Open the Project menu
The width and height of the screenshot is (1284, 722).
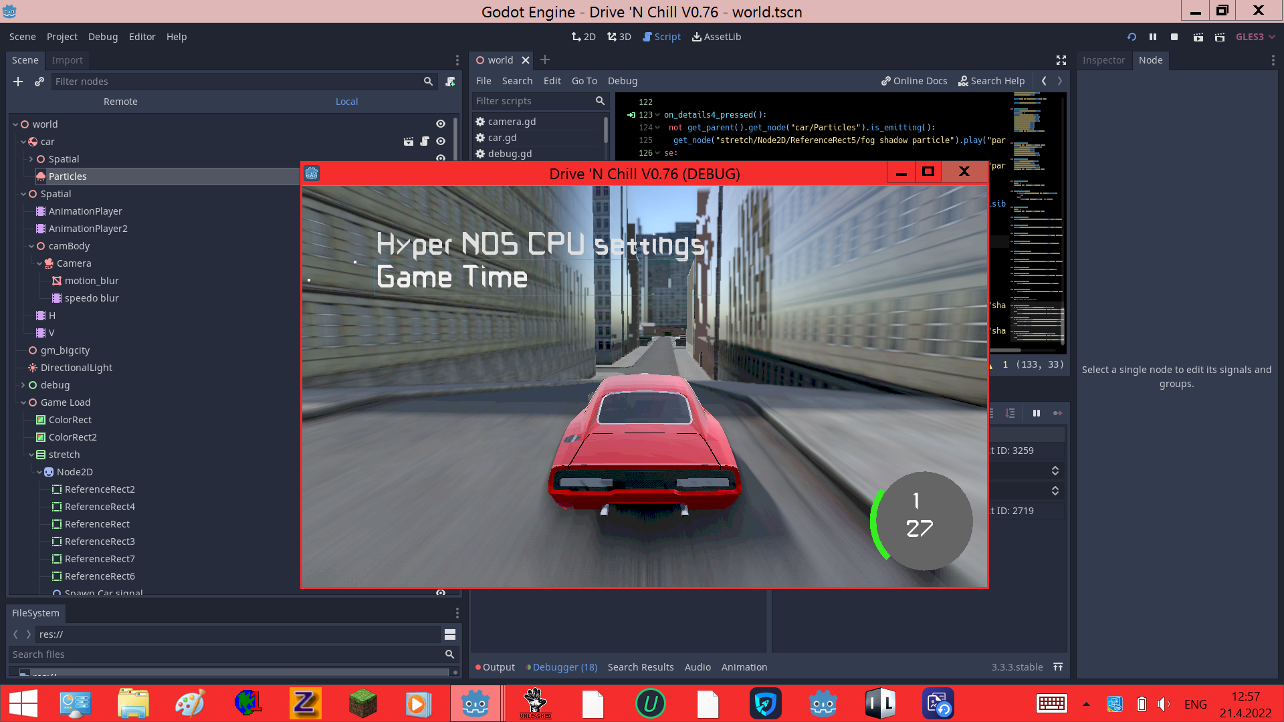[62, 37]
